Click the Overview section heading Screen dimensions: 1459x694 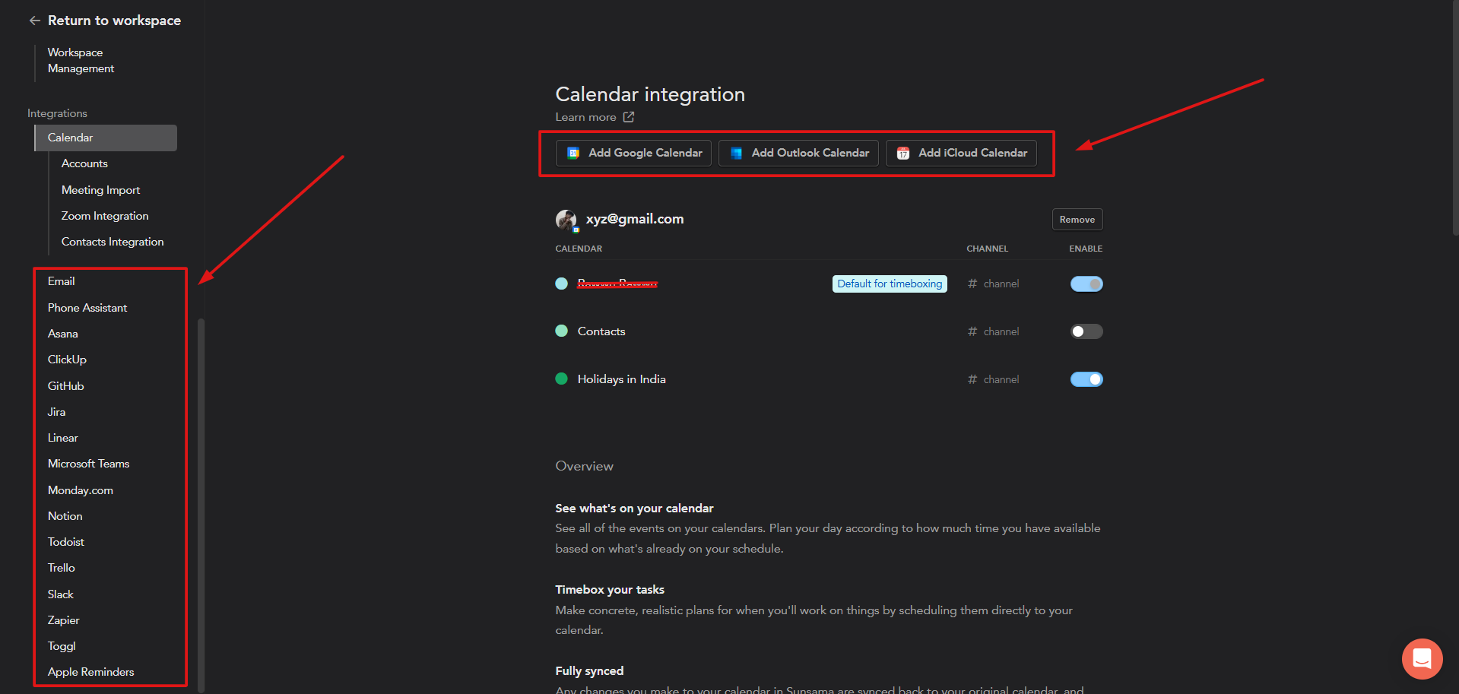[x=584, y=466]
